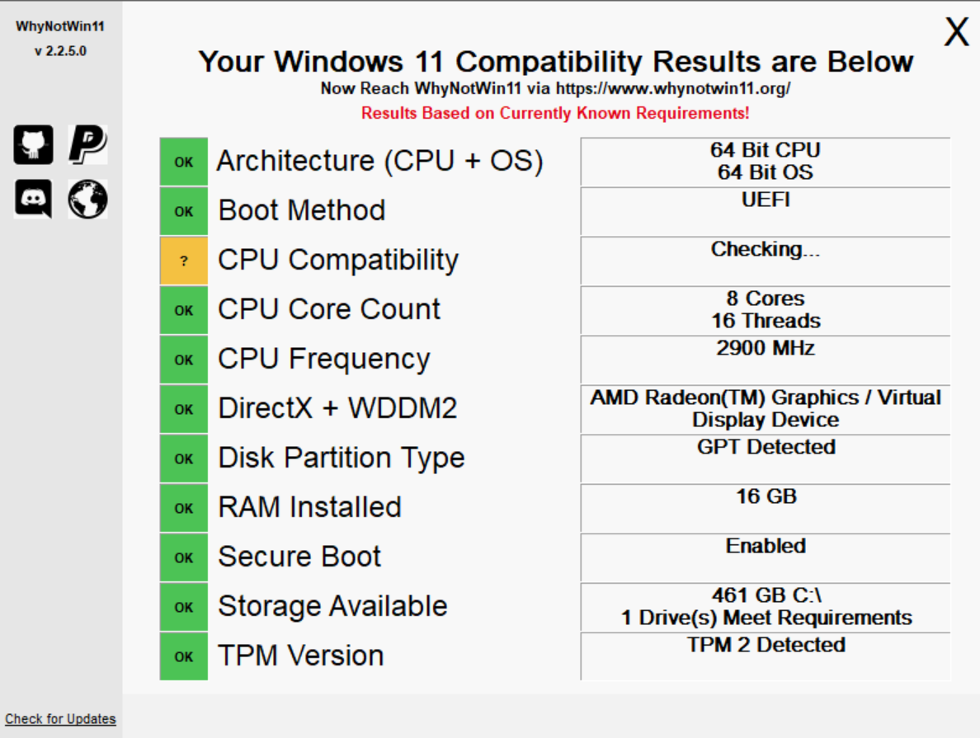Open the globe website icon
980x738 pixels.
[x=87, y=200]
